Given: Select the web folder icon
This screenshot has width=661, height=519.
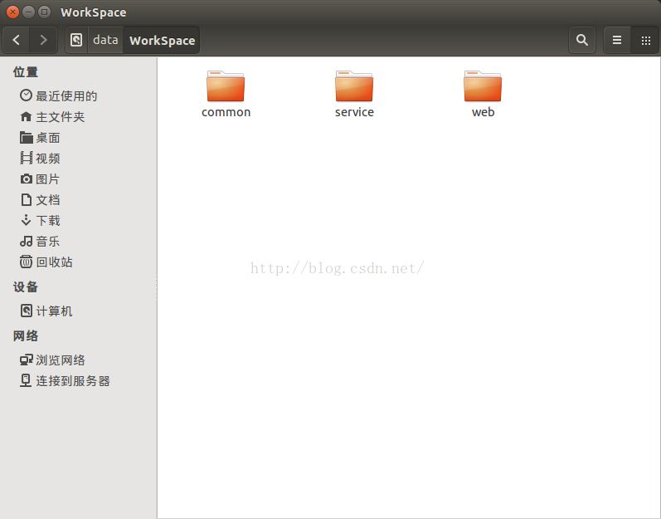Looking at the screenshot, I should tap(483, 86).
